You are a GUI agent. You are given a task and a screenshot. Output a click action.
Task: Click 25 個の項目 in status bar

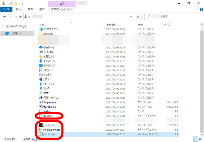10,139
